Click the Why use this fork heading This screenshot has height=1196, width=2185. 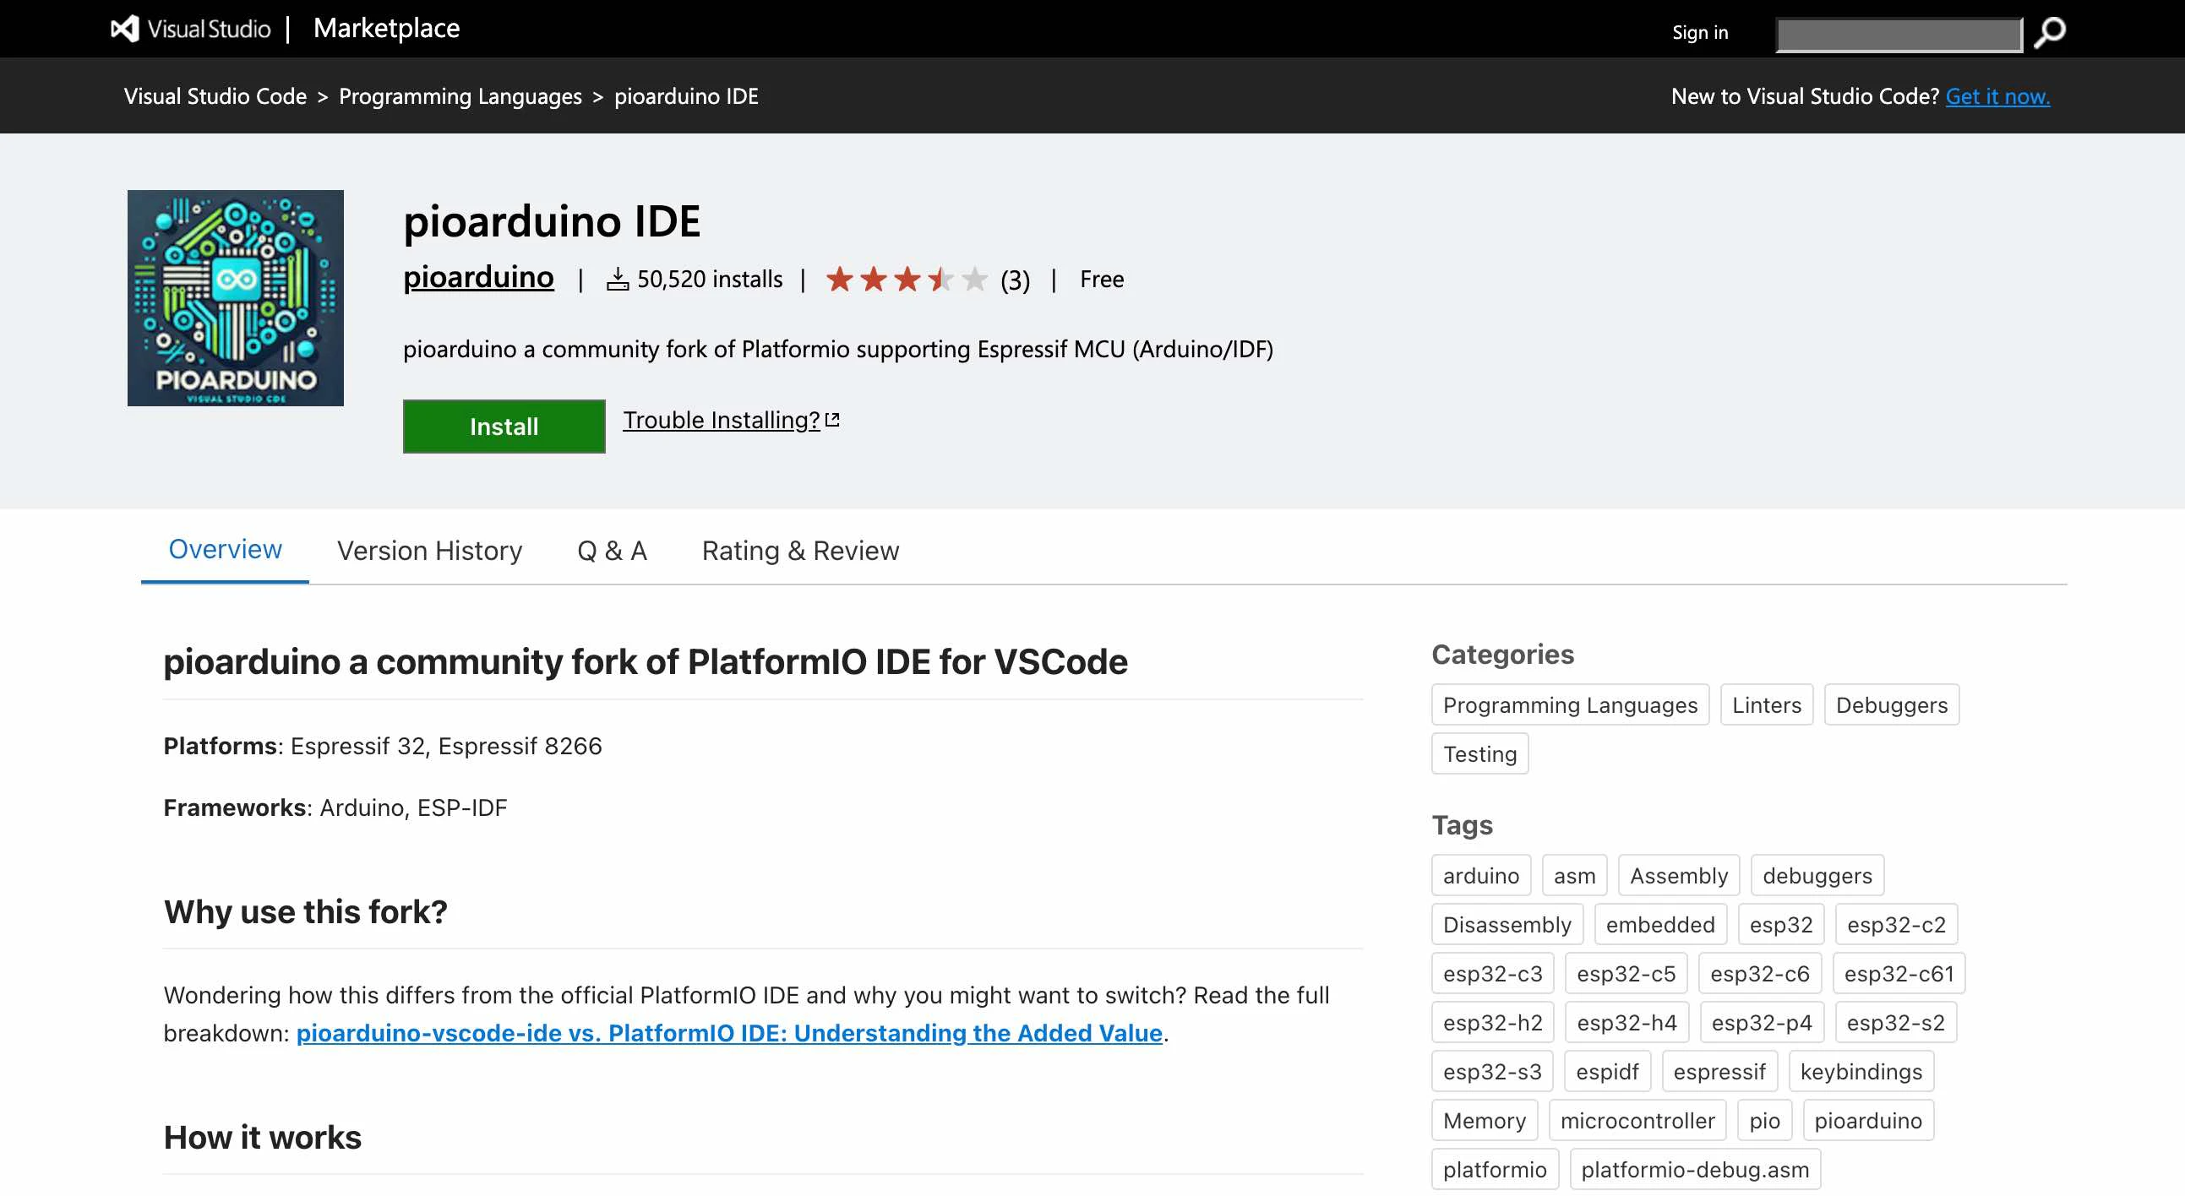pos(305,911)
